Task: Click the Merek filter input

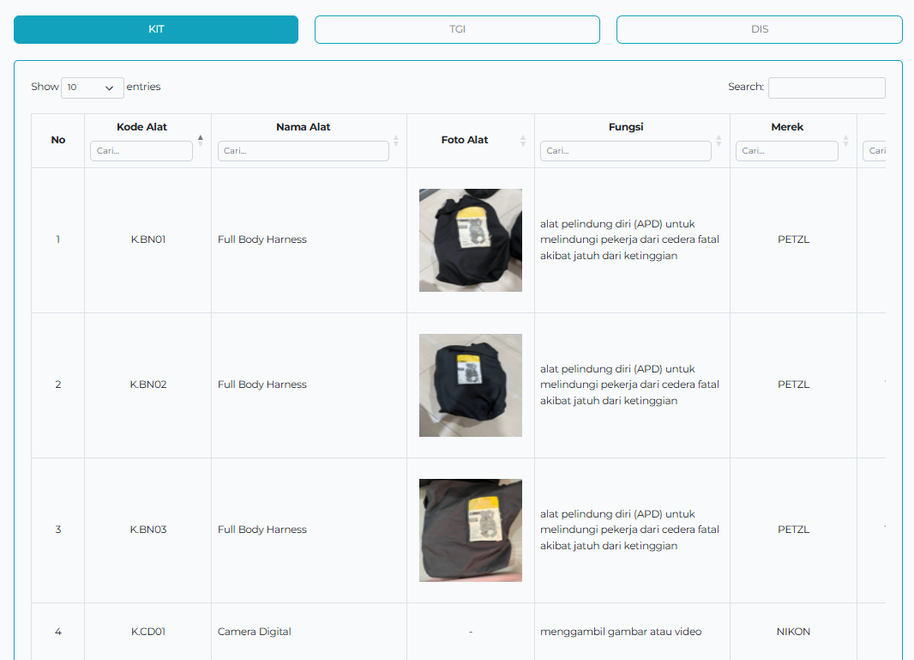Action: [x=787, y=150]
